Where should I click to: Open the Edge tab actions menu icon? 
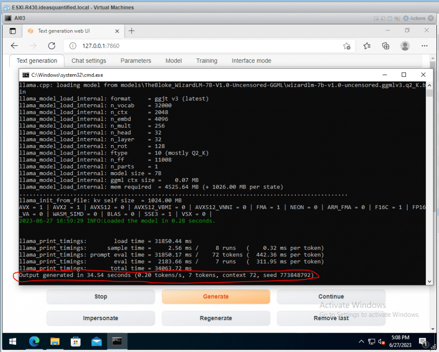(x=12, y=31)
